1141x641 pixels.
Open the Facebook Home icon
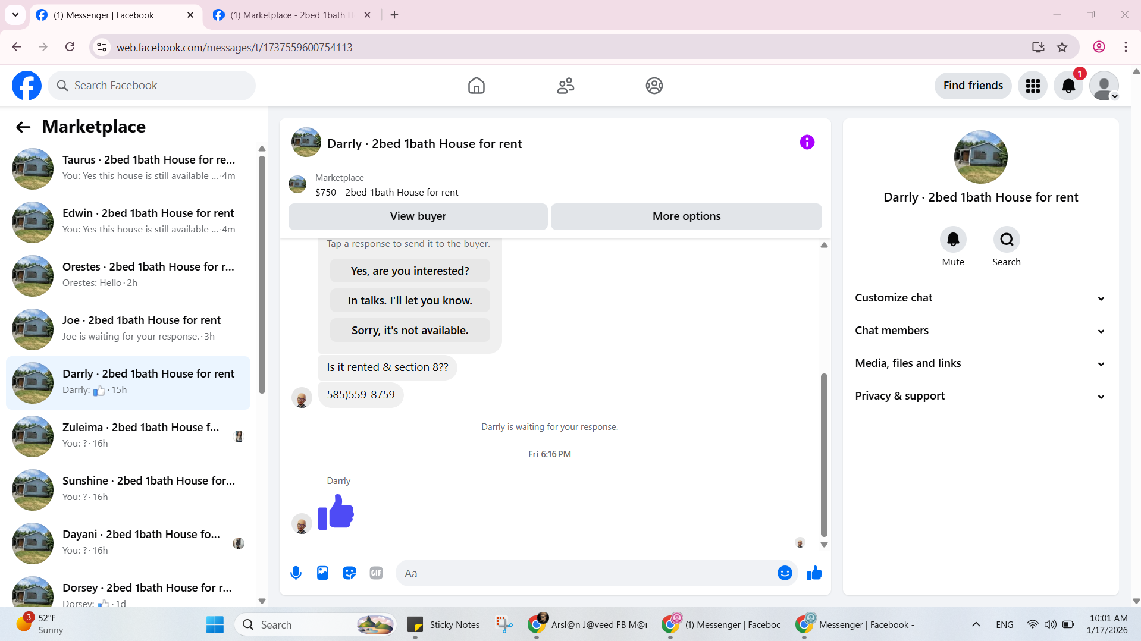pos(476,86)
